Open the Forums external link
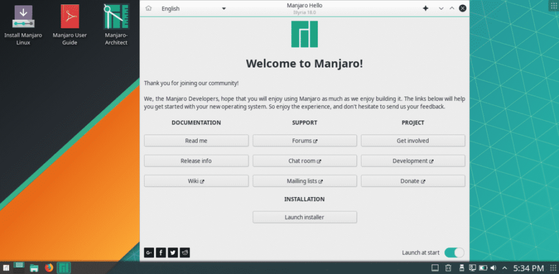The height and width of the screenshot is (274, 559). pyautogui.click(x=305, y=141)
